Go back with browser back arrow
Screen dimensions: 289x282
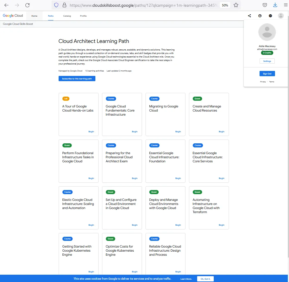[x=6, y=5]
